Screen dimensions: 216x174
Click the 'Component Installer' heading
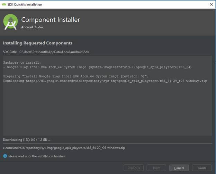pos(51,20)
